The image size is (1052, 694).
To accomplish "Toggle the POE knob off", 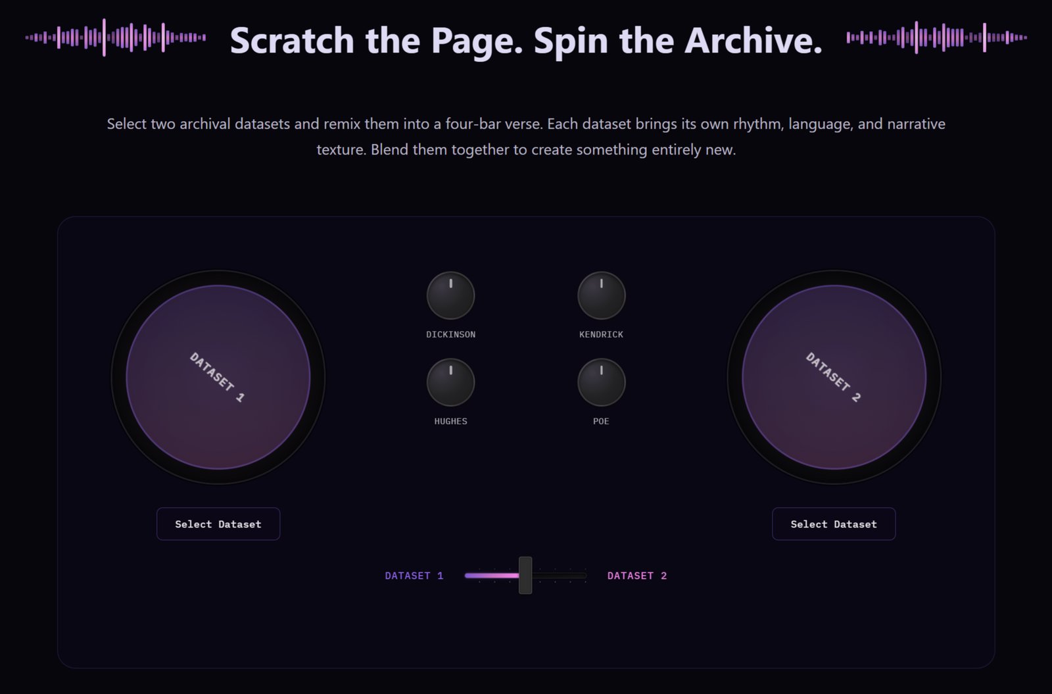I will coord(602,383).
